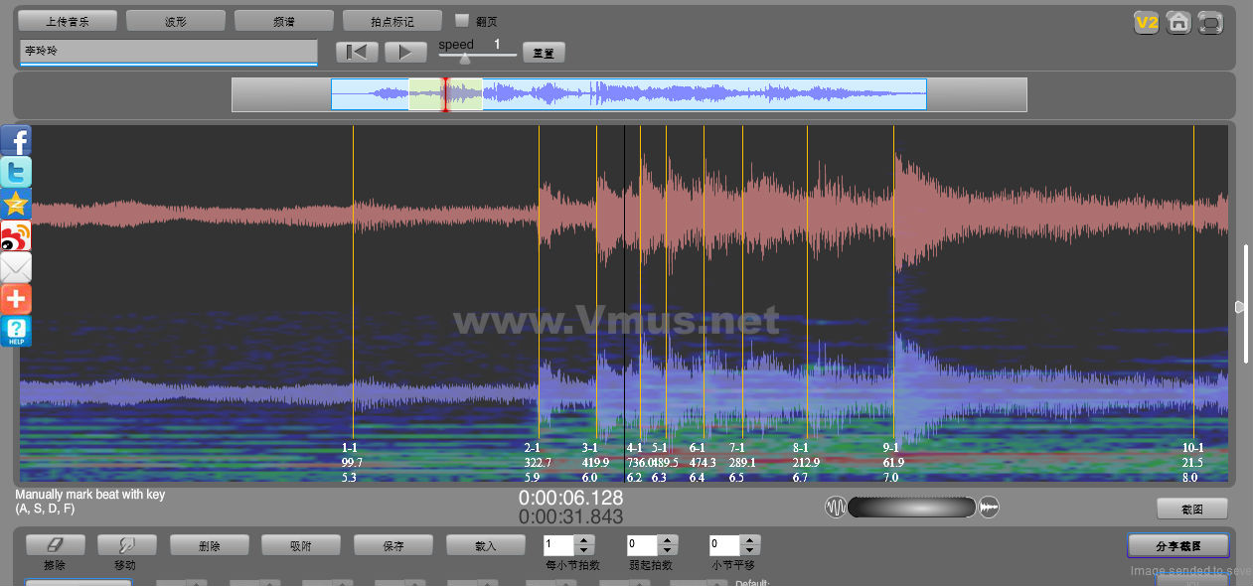The width and height of the screenshot is (1253, 586).
Task: Click the email envelope share icon
Action: (16, 267)
